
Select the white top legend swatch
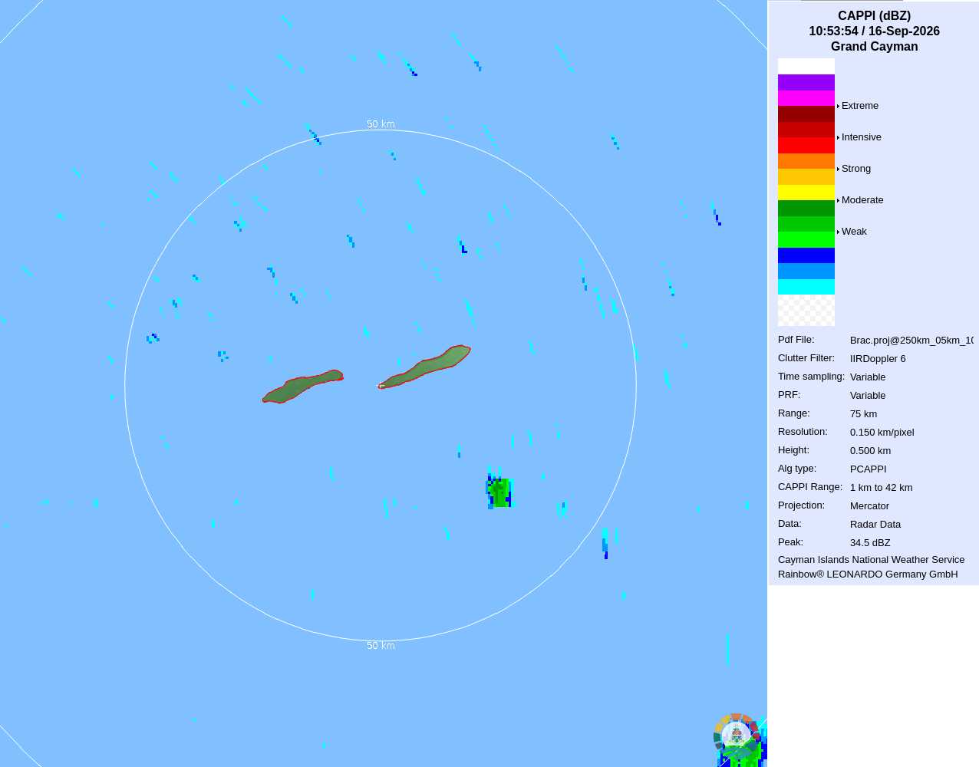806,67
